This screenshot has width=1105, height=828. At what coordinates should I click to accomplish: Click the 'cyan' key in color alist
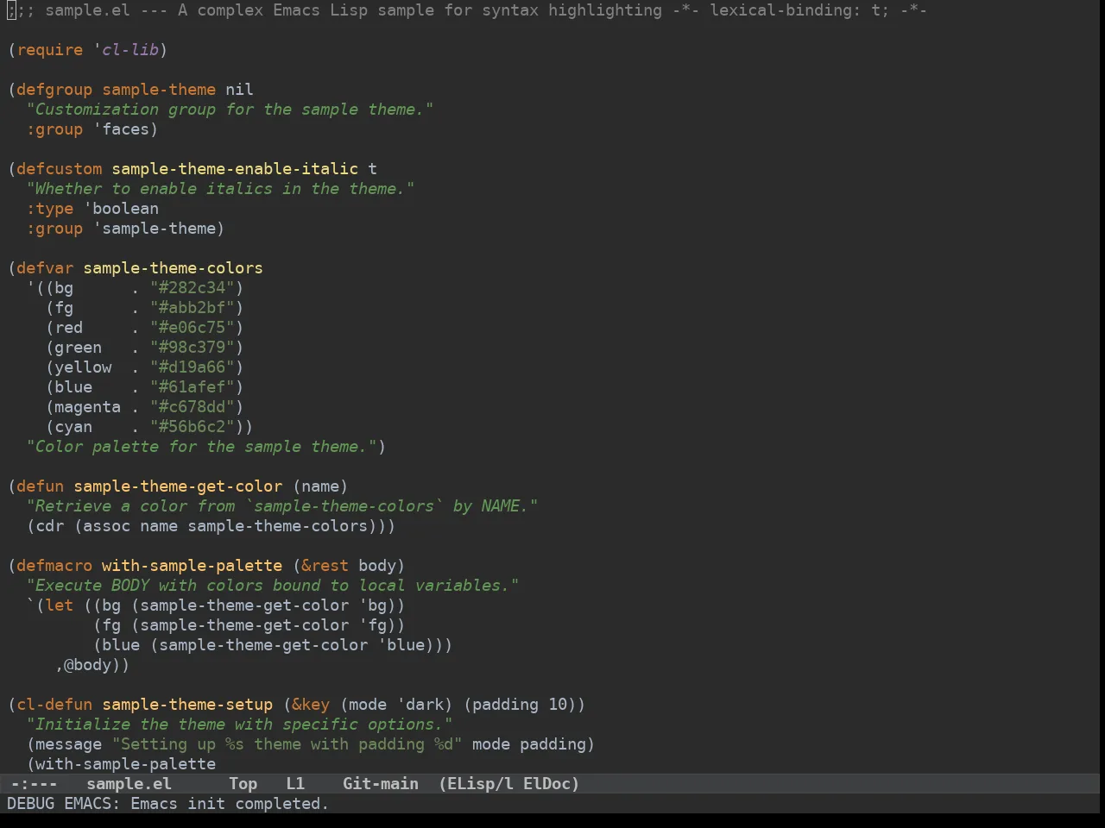click(x=73, y=427)
